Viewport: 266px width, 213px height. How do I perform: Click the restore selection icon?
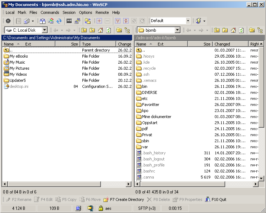(x=142, y=21)
